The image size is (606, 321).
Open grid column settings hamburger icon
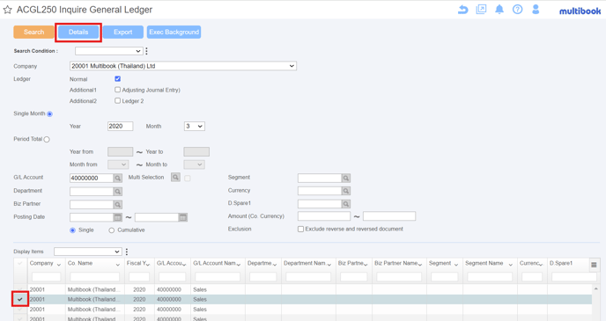(x=594, y=265)
